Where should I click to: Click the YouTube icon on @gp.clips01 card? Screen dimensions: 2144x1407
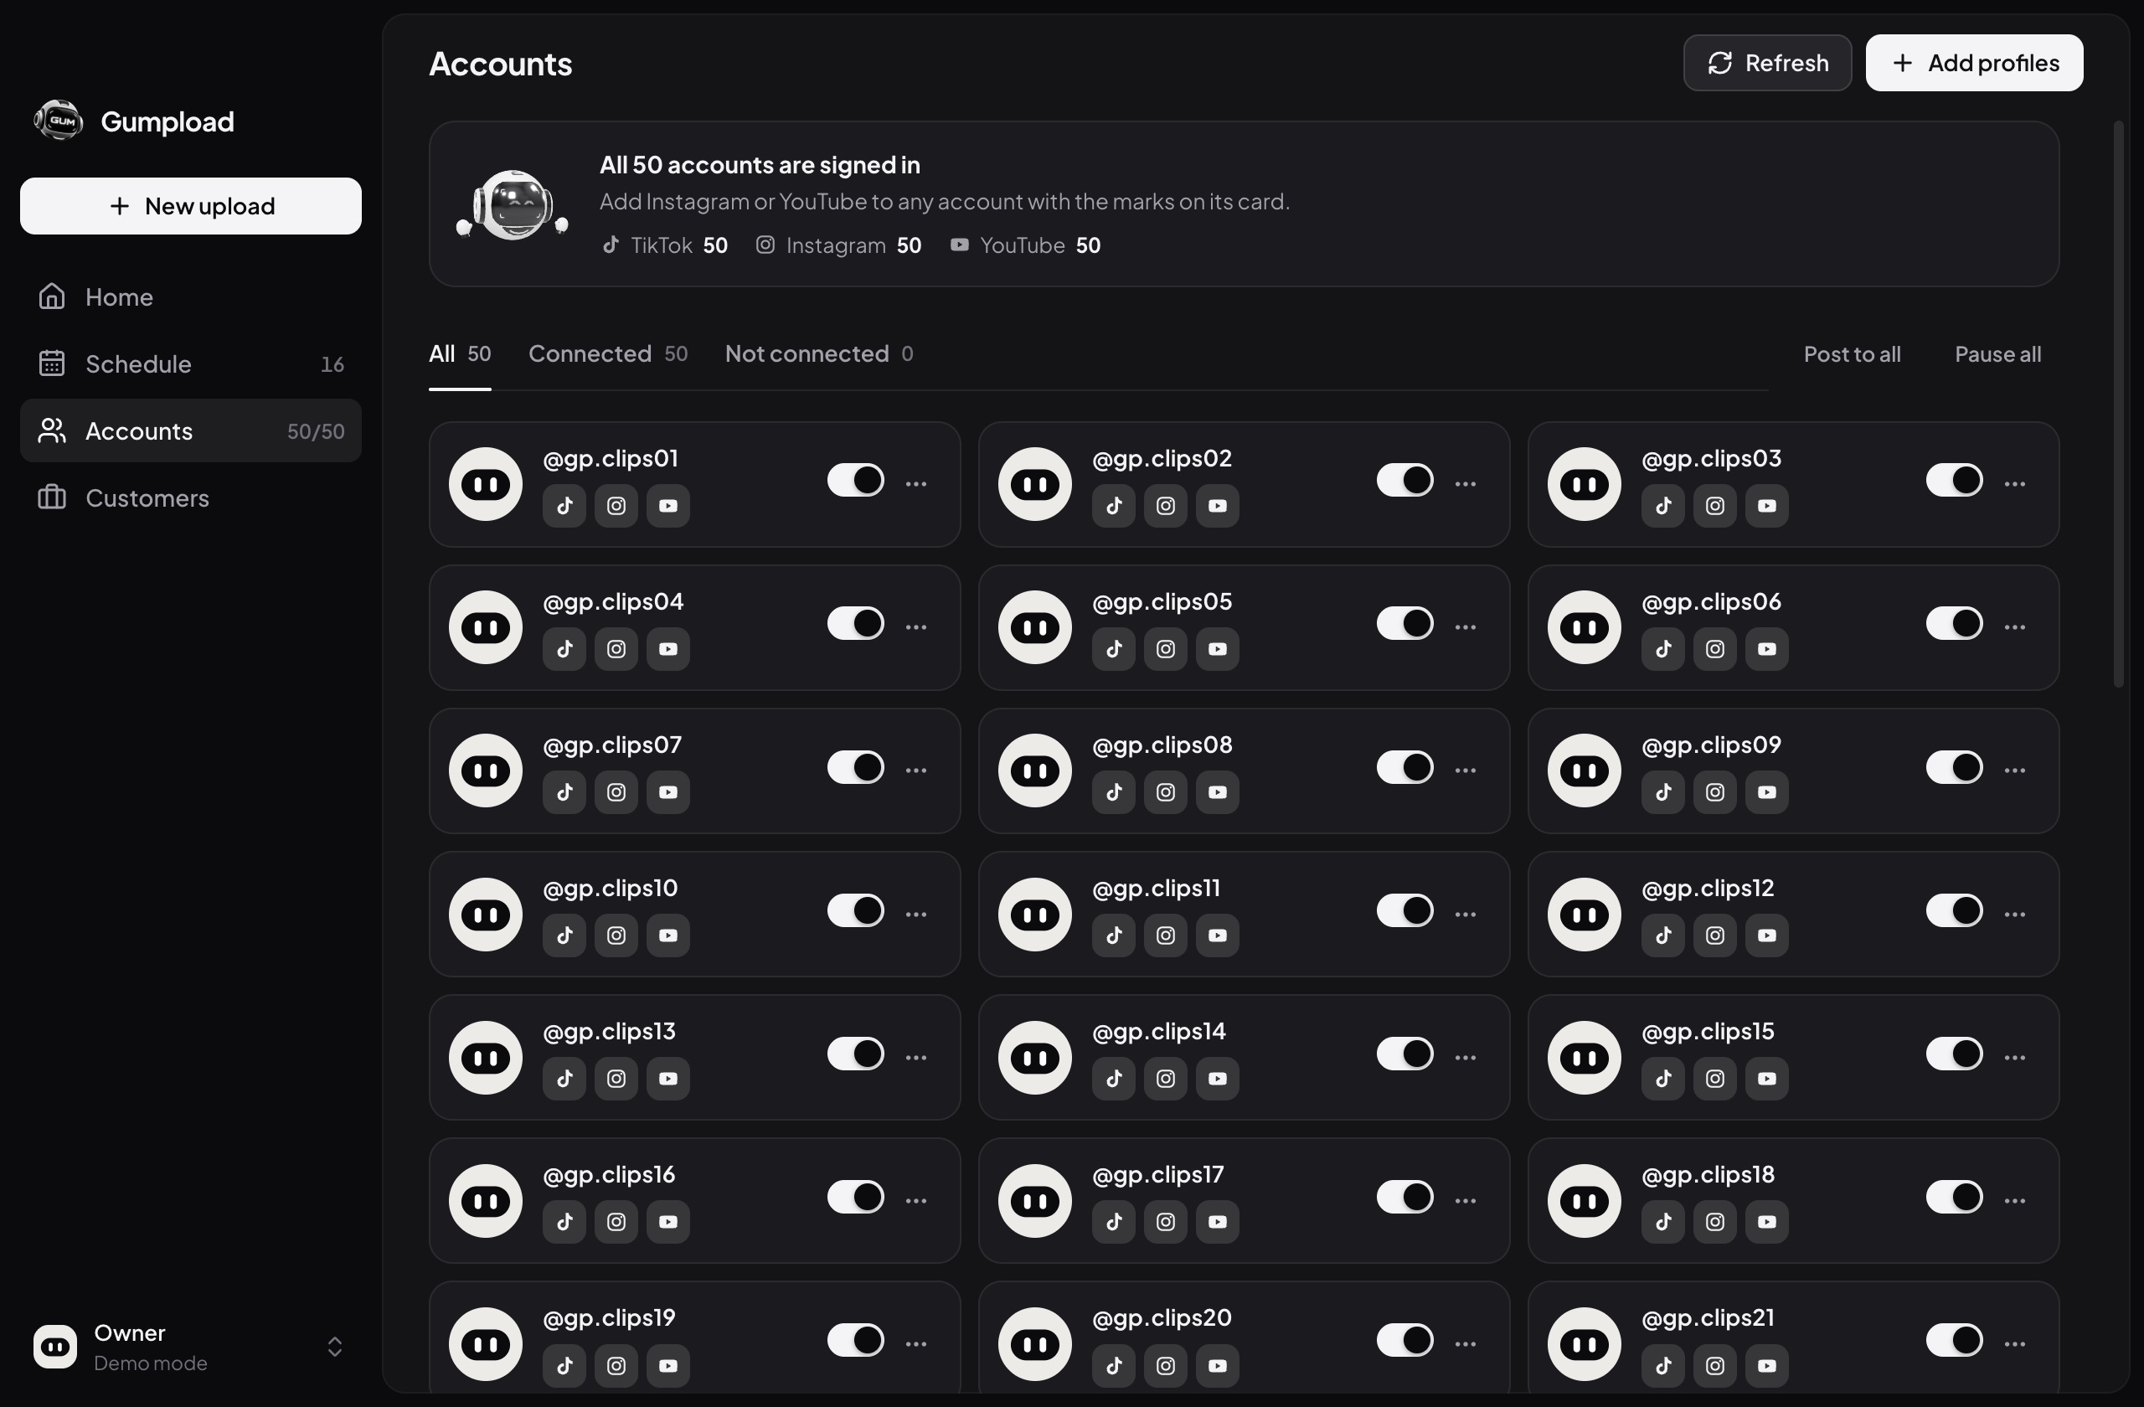(x=668, y=505)
